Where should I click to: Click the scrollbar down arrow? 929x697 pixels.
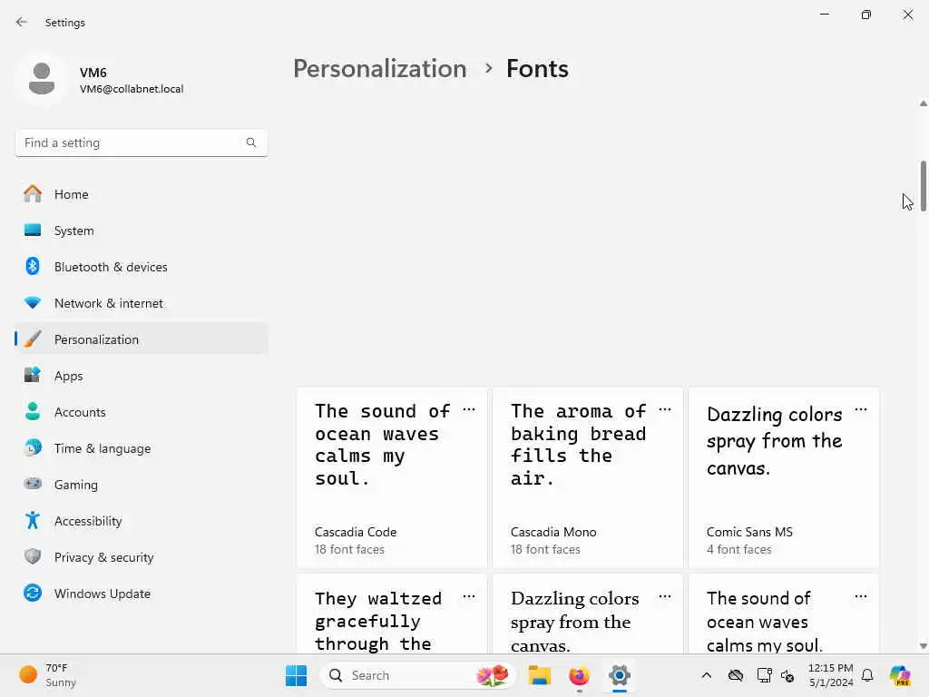pos(923,645)
